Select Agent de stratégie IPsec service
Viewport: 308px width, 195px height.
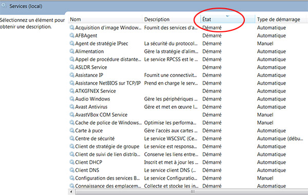pyautogui.click(x=102, y=44)
